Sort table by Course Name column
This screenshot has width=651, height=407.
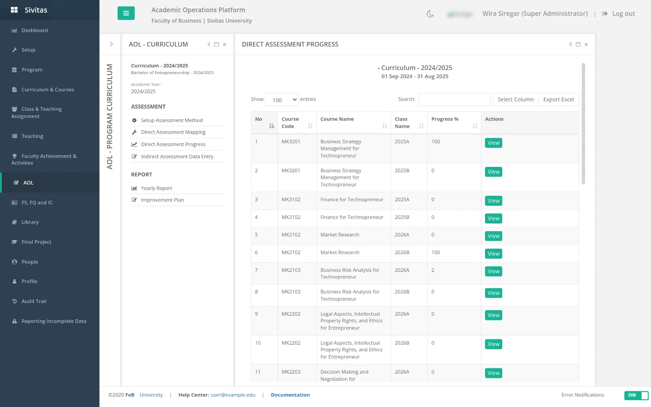coord(354,123)
